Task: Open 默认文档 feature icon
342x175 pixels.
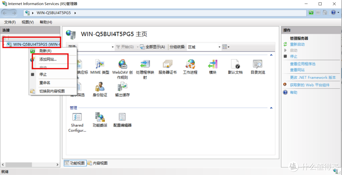Action: pos(235,67)
